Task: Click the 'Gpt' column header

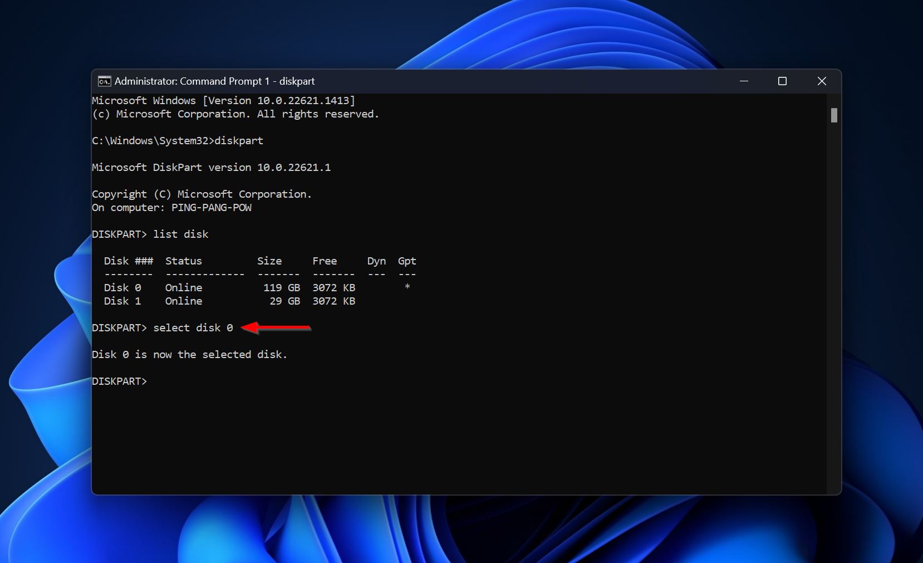Action: 407,261
